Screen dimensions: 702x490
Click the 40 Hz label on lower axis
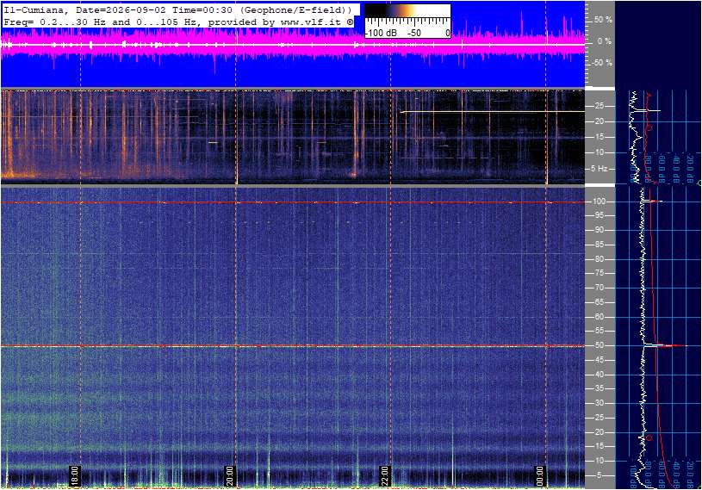[599, 375]
